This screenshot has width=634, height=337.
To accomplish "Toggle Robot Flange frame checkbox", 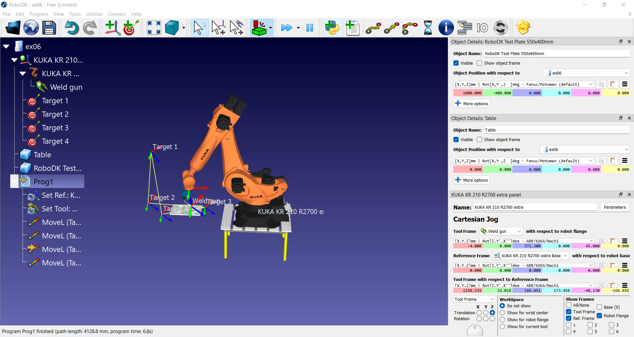I will point(599,316).
